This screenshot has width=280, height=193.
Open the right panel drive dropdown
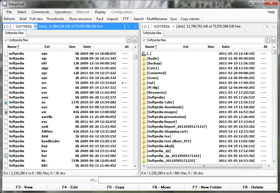coord(173,27)
